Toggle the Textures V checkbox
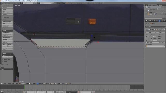 click(x=159, y=38)
